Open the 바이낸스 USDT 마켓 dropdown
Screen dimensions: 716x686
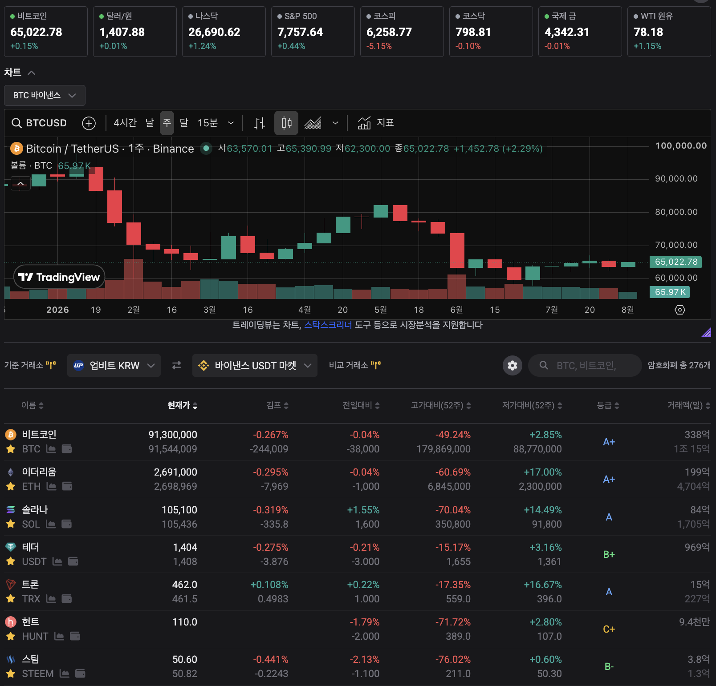(255, 365)
